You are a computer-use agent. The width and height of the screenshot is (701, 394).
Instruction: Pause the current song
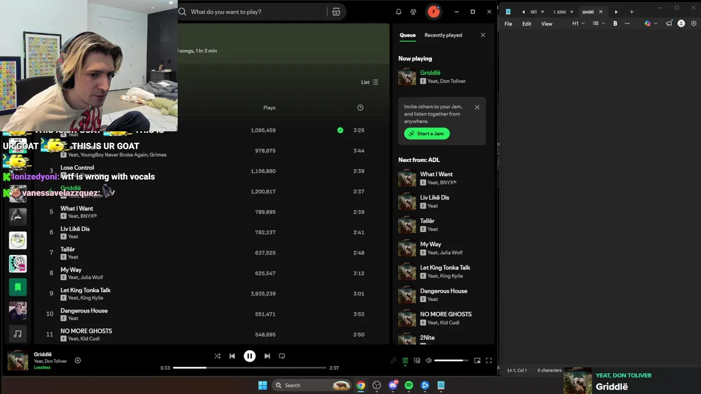pos(249,356)
